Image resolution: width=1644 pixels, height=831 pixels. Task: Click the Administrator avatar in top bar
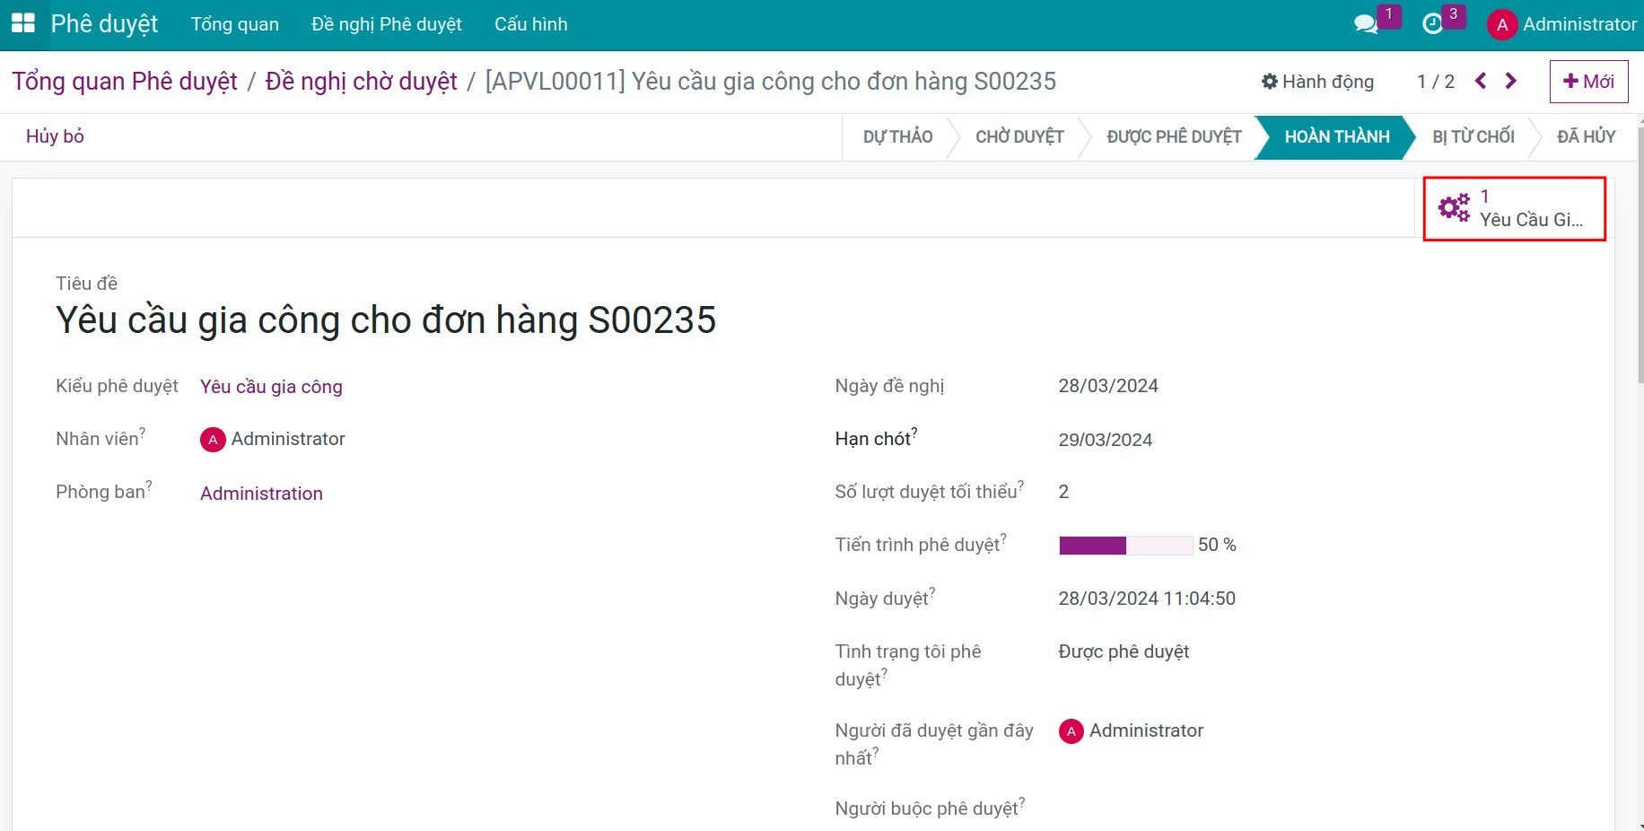pos(1502,25)
